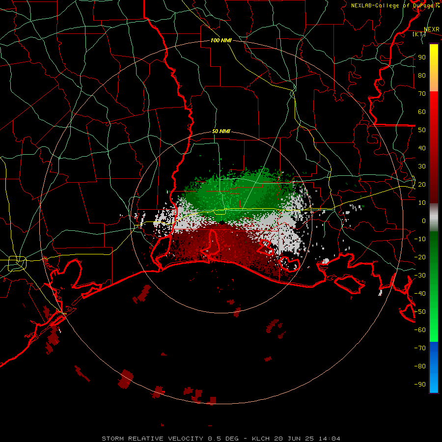The image size is (442, 442).
Task: Click the -50 scale value
Action: 420,312
